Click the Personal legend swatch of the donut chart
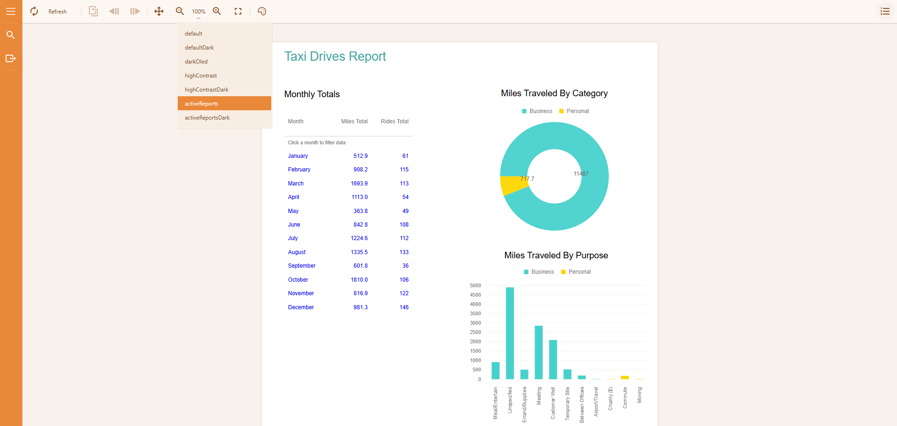Viewport: 897px width, 426px height. (x=562, y=111)
